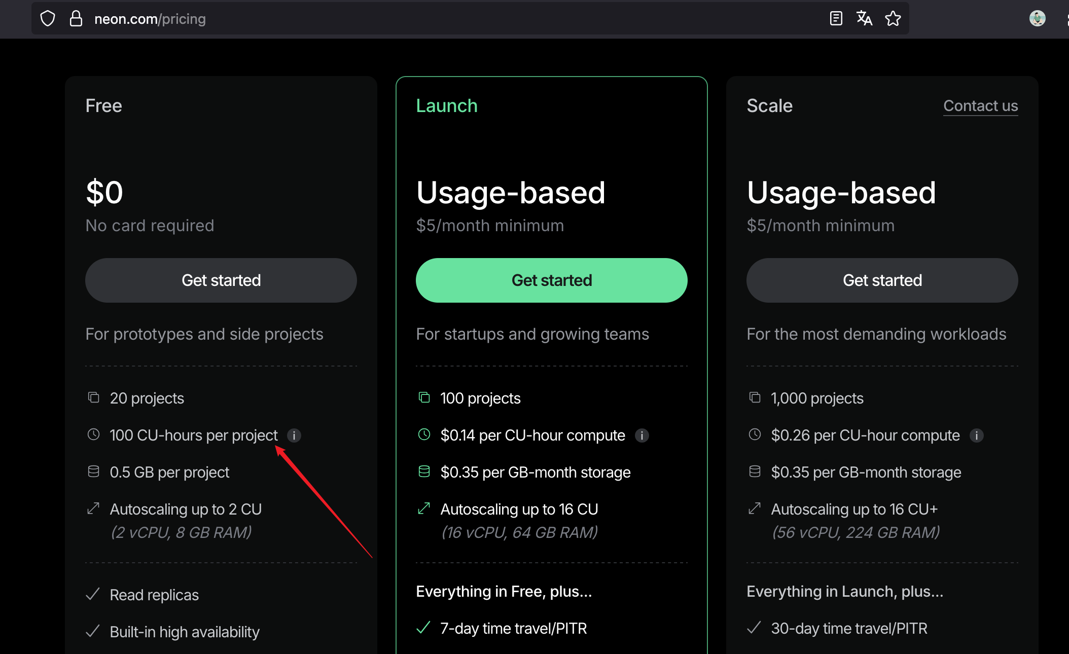Click the checkmark beside Built-in high availability
The image size is (1069, 654).
tap(93, 631)
